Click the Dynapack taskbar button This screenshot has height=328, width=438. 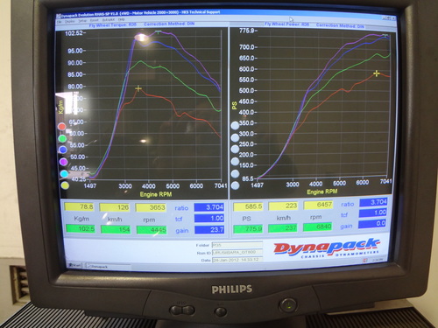99,267
